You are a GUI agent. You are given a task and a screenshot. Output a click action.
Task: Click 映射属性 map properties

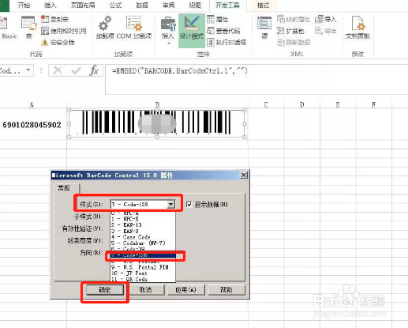pyautogui.click(x=294, y=19)
